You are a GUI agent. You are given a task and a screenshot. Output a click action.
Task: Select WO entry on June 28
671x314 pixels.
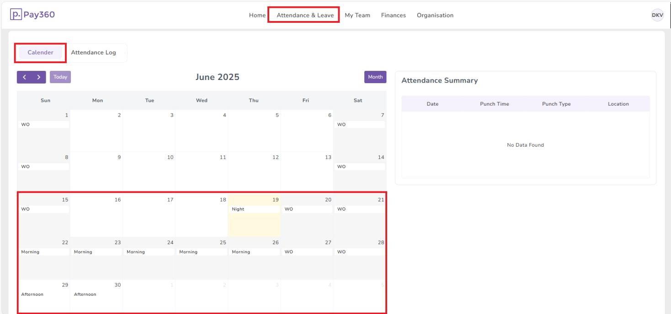point(360,252)
